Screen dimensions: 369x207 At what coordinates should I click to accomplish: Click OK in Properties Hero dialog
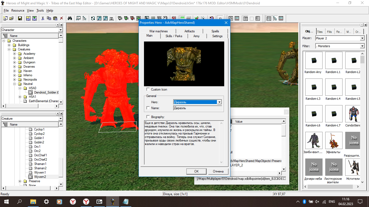click(196, 171)
